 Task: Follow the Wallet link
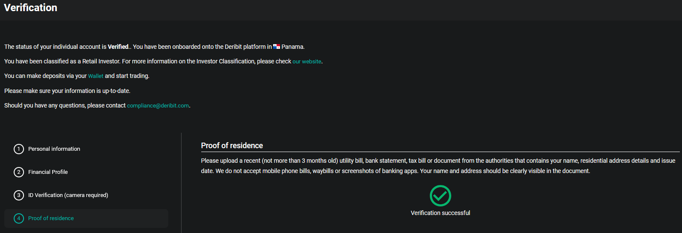pyautogui.click(x=96, y=76)
